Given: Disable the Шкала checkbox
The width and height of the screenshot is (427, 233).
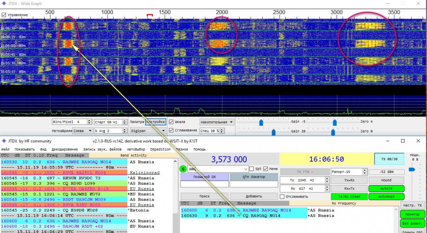Looking at the screenshot, I should point(172,122).
